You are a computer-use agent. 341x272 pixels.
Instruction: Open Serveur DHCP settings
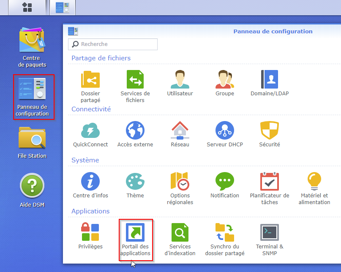point(225,134)
